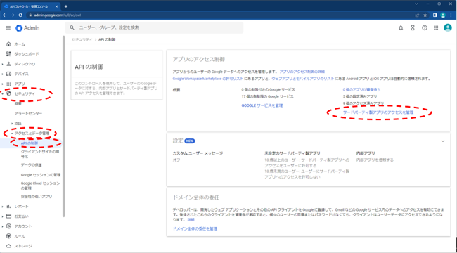Click the dashboard icon in sidebar
The height and width of the screenshot is (253, 457).
(x=8, y=54)
